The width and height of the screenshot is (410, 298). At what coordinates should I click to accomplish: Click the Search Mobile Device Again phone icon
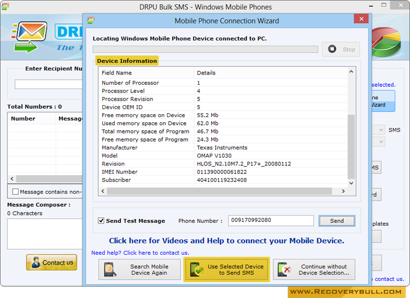[x=110, y=270]
